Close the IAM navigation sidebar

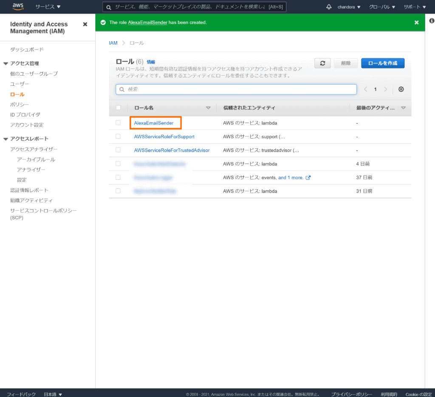point(85,24)
